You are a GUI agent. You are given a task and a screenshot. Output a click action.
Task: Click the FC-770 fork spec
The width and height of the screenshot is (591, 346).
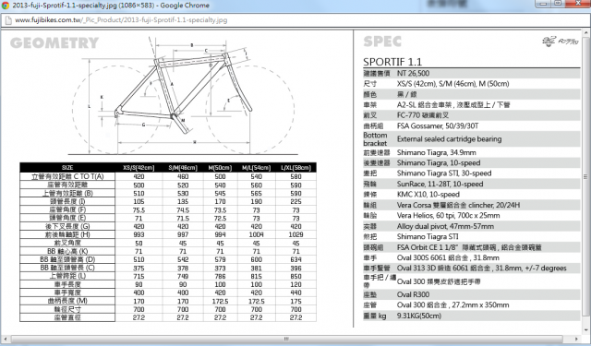click(423, 115)
